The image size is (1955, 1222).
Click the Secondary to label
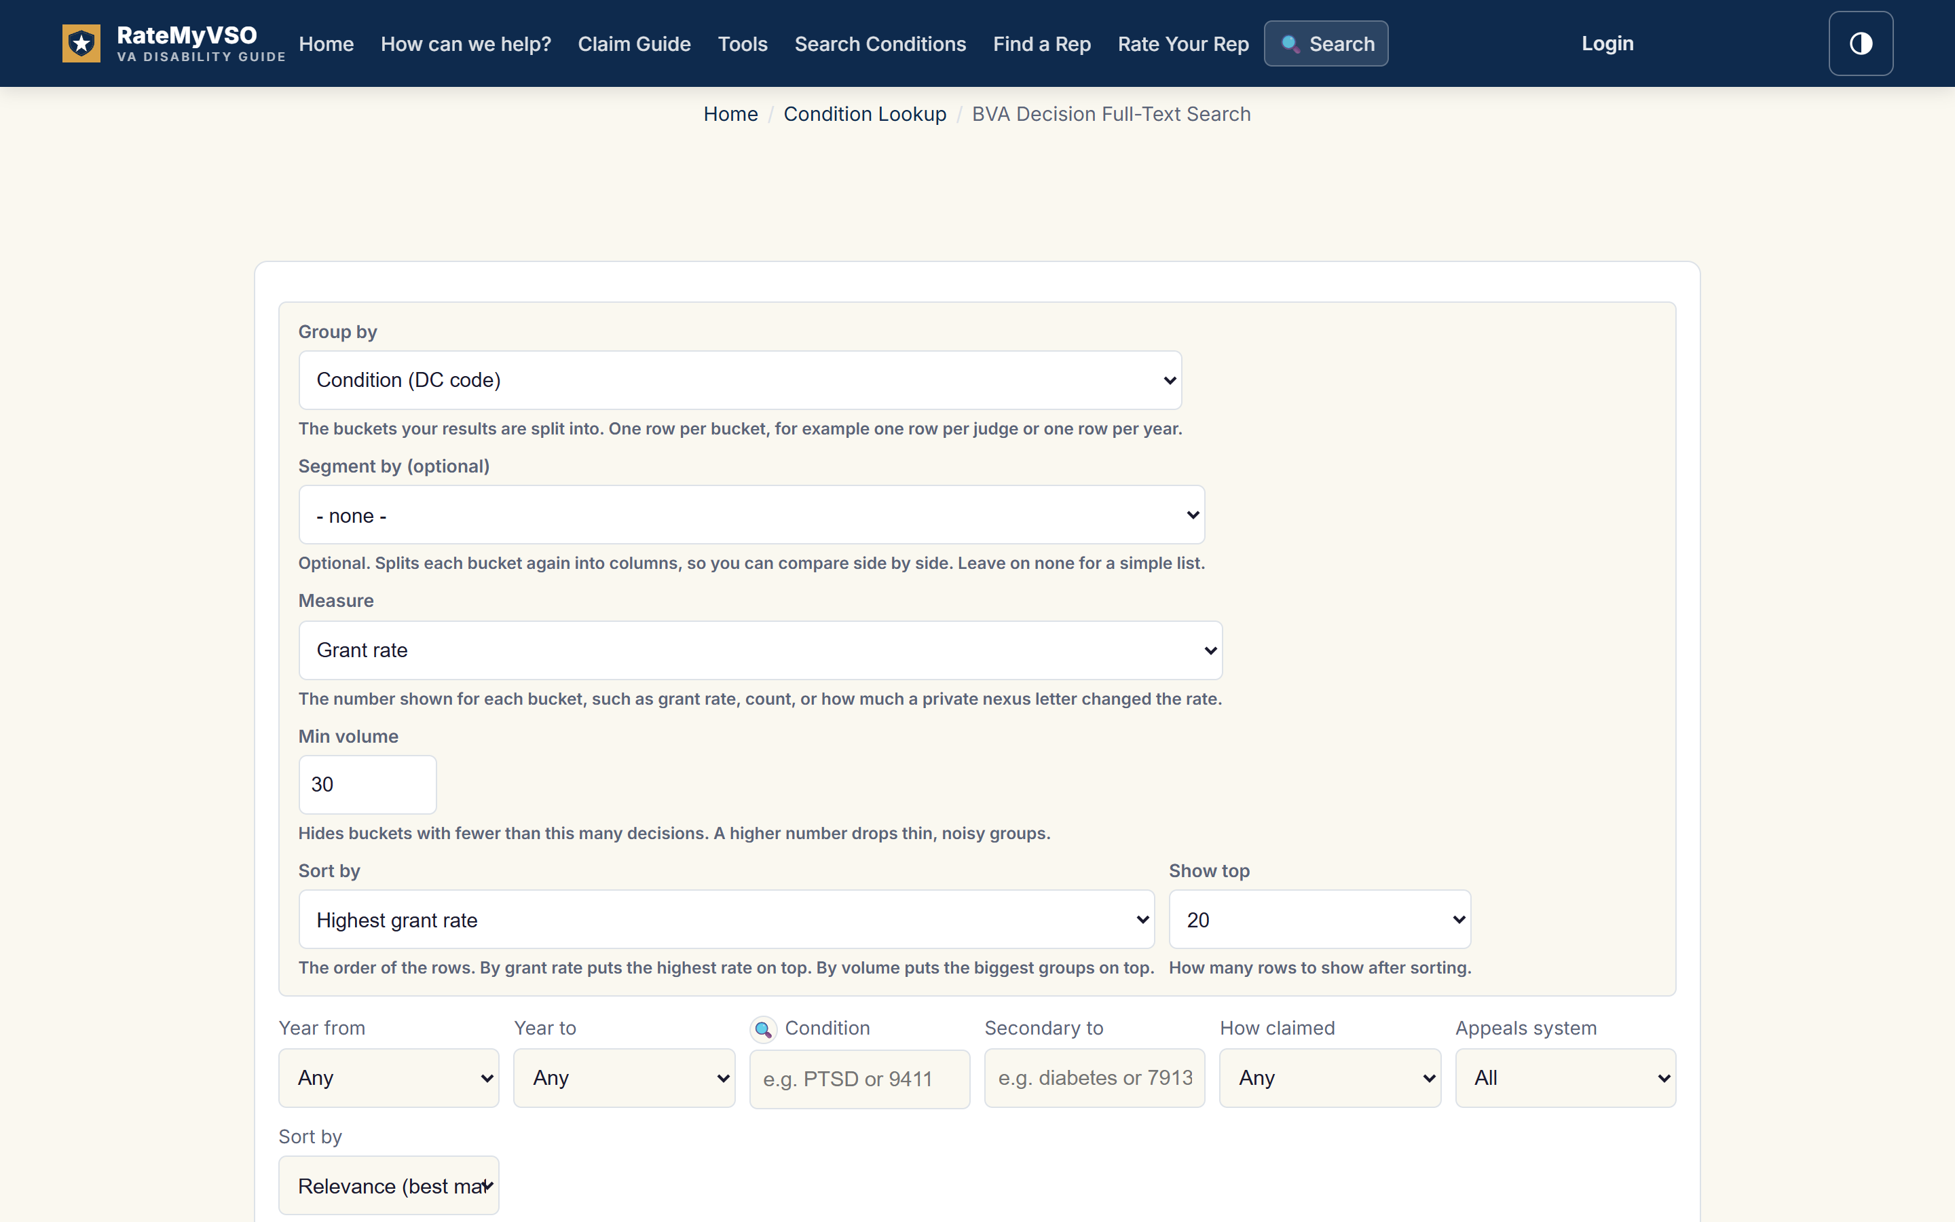pyautogui.click(x=1044, y=1028)
